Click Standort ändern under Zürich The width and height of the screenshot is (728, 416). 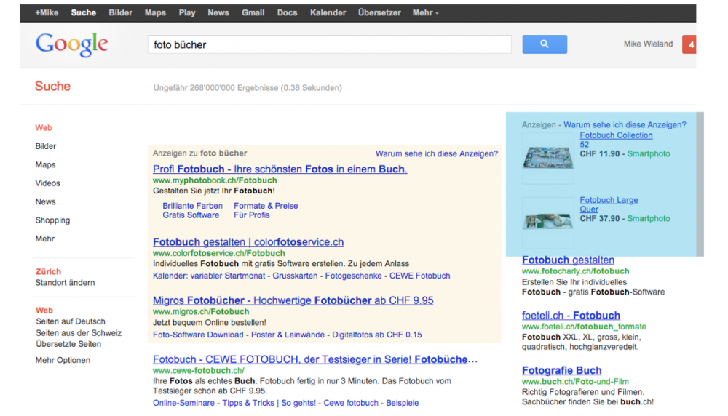[x=65, y=282]
